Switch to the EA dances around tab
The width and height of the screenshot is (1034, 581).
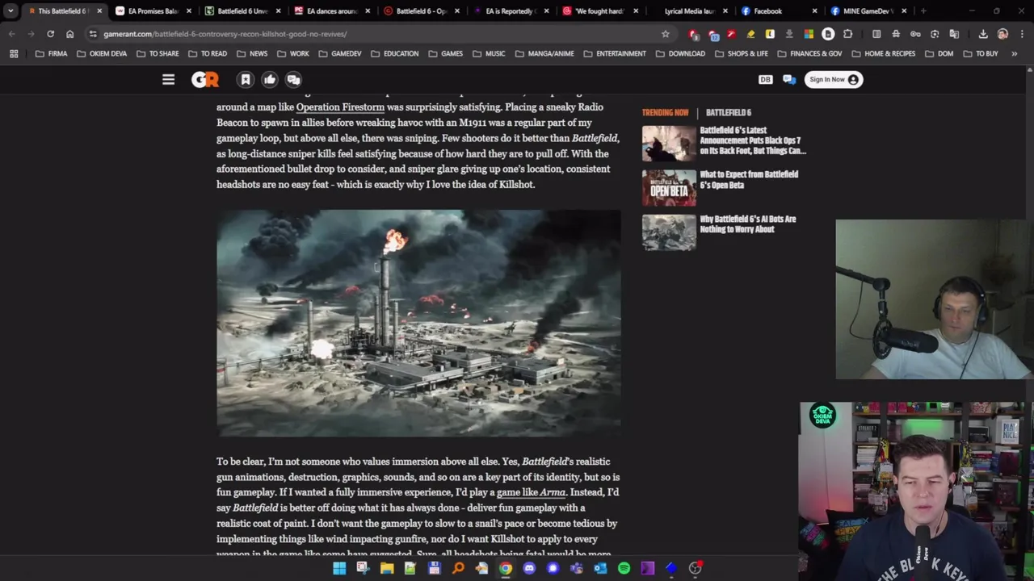point(331,11)
